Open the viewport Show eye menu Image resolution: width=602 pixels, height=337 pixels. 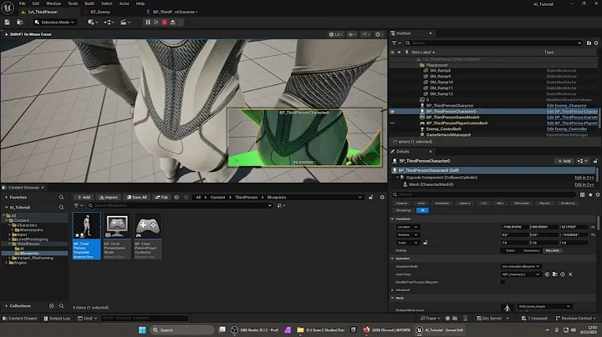coord(352,34)
